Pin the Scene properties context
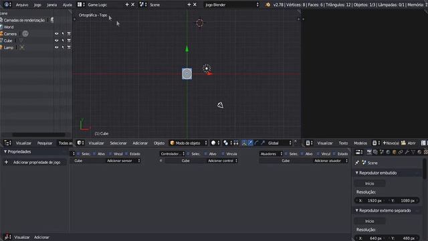This screenshot has width=428, height=241. 357,163
